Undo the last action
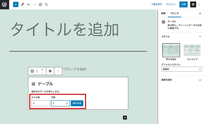Viewport: 204px width, 124px height. coord(28,4)
